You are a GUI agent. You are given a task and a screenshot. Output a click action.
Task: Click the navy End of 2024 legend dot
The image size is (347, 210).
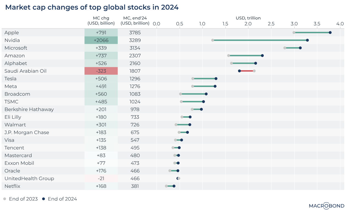tap(43, 199)
